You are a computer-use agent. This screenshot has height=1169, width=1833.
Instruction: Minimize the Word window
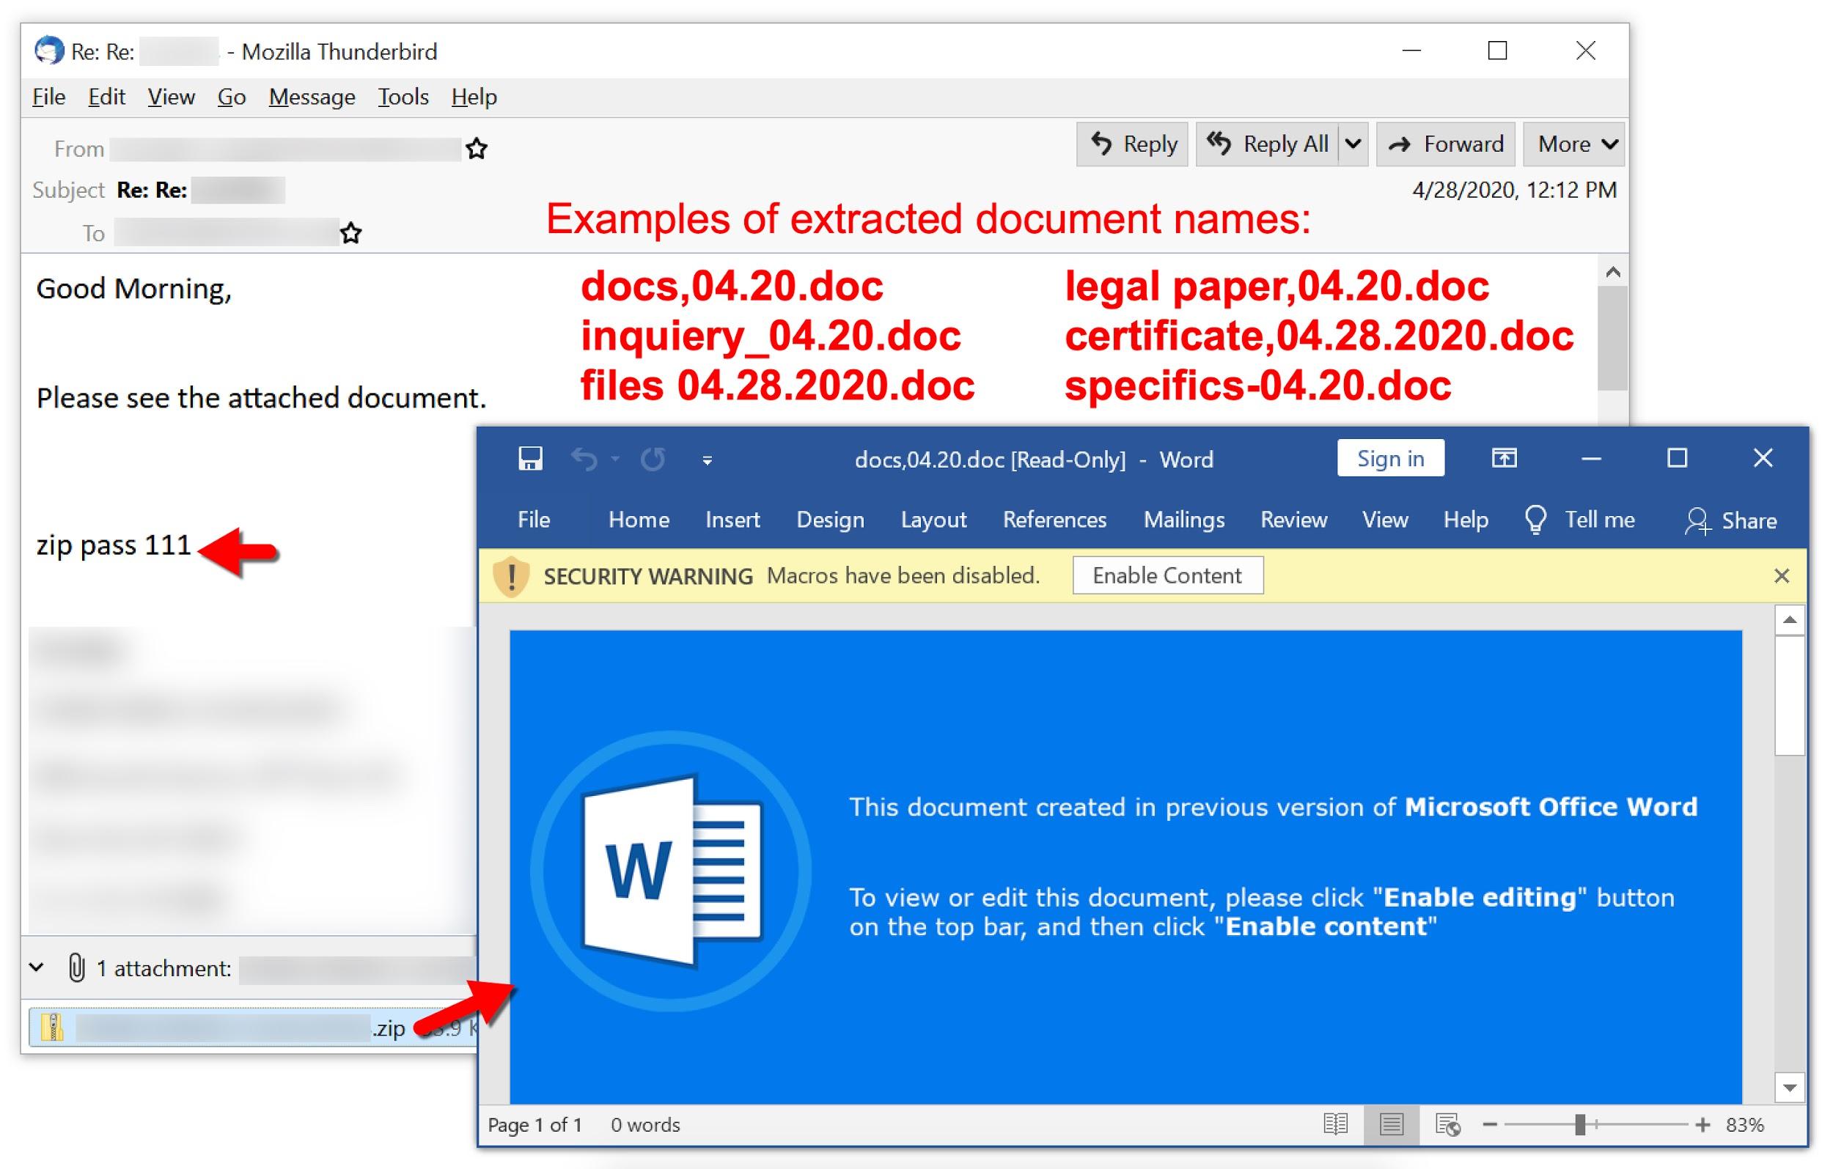1591,458
